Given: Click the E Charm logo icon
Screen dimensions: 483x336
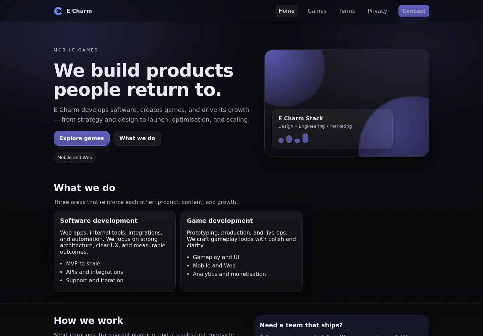Looking at the screenshot, I should tap(58, 11).
